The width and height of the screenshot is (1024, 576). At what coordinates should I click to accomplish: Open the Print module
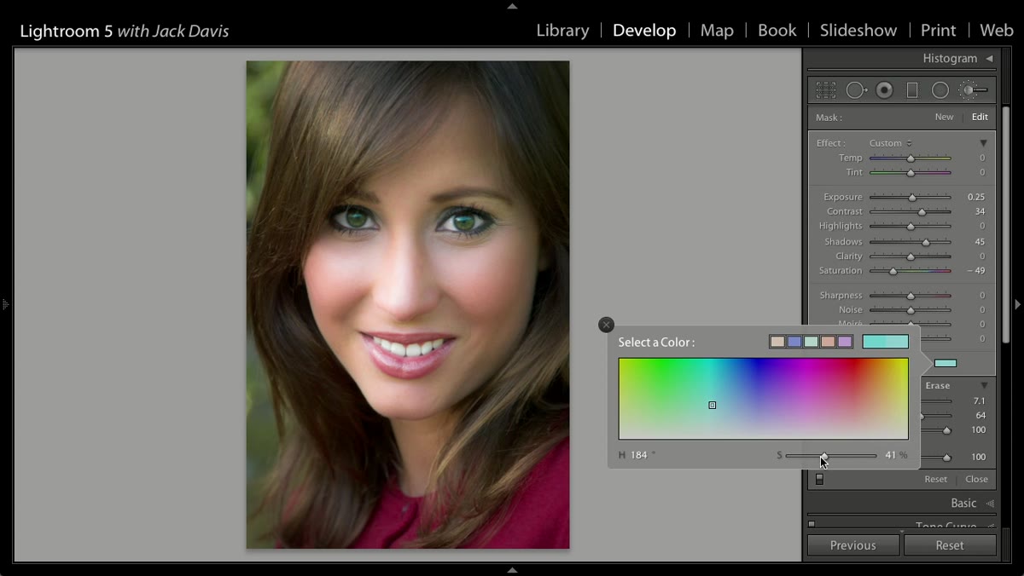click(x=938, y=31)
